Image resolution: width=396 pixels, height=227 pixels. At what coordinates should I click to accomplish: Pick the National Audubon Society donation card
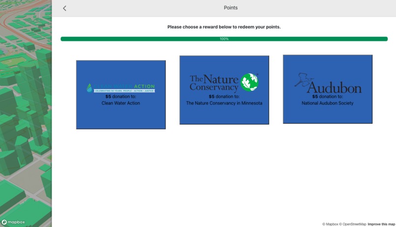(328, 89)
